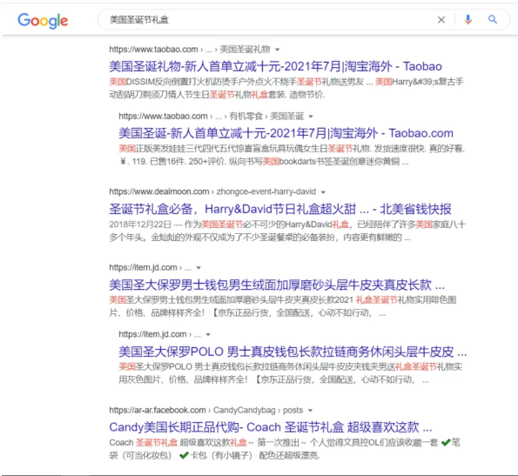Click snippet starting 美国DISSIM反向倒置打火机

286,89
